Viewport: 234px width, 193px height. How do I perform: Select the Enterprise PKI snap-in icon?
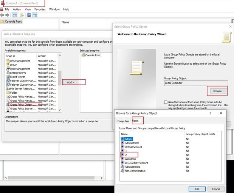click(x=8, y=73)
